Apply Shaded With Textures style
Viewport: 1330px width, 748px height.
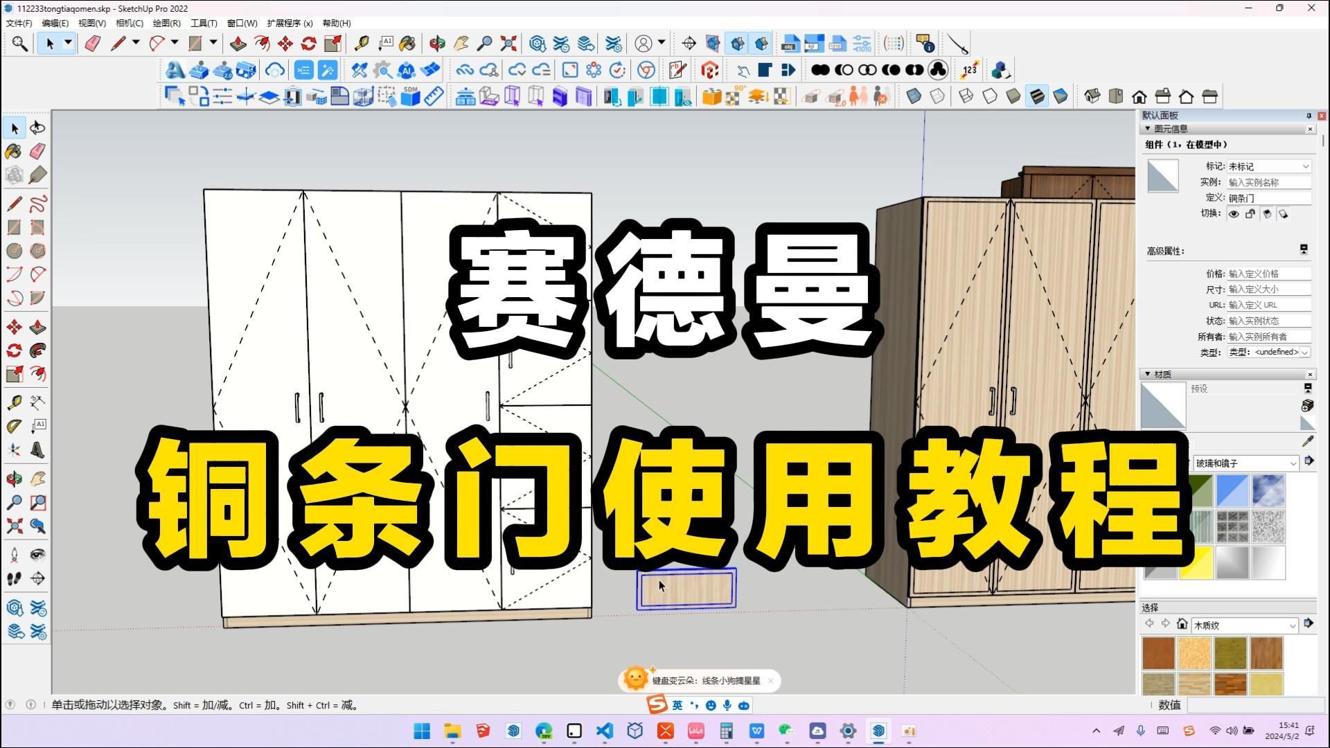[x=1037, y=96]
